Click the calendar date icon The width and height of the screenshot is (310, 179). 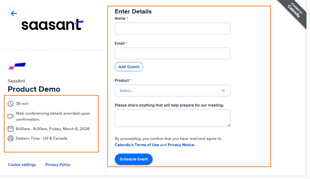click(x=10, y=129)
